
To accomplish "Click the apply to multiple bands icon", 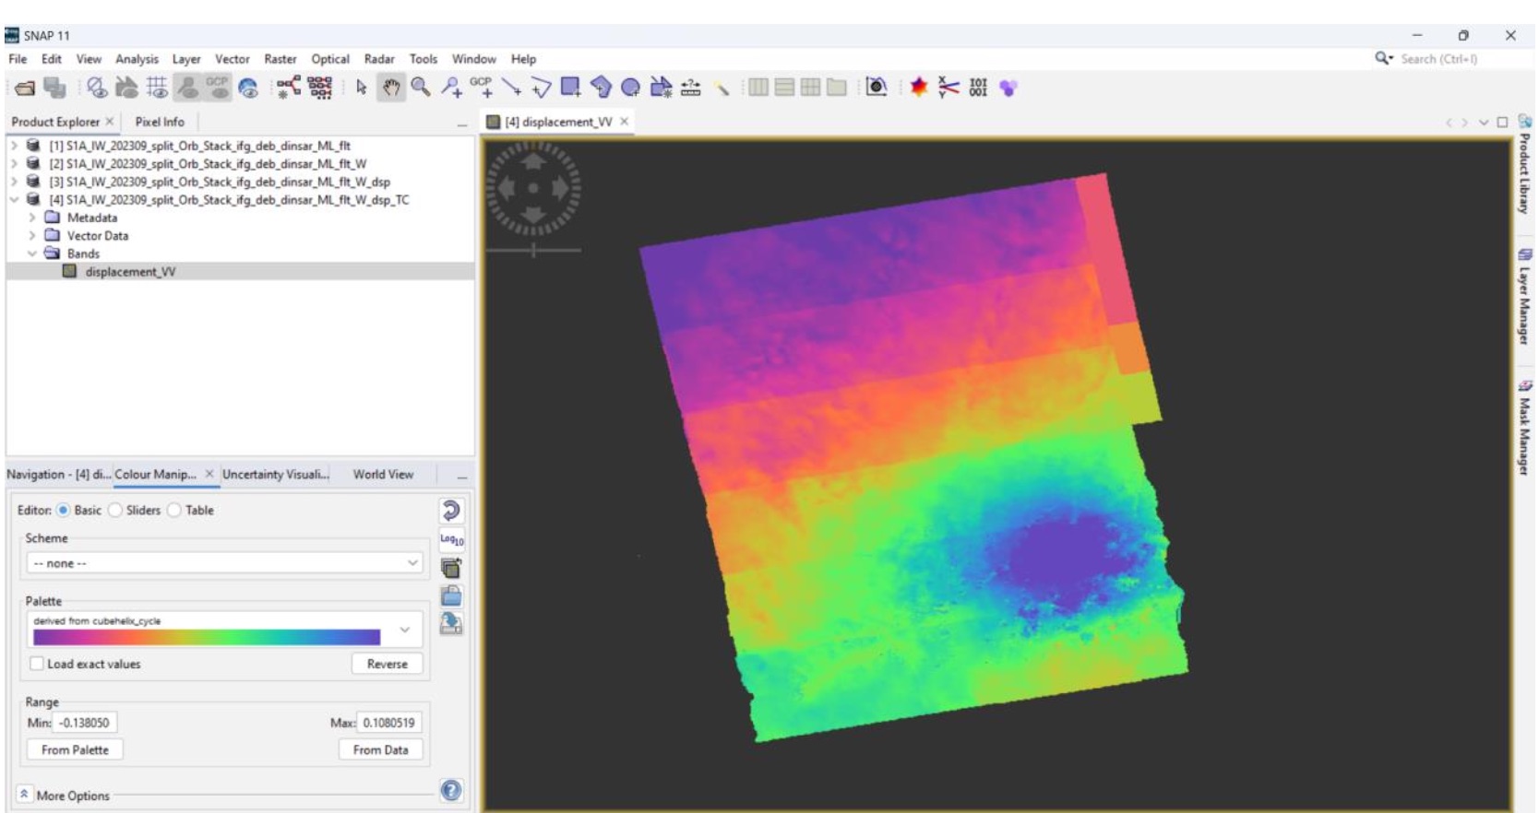I will [451, 568].
